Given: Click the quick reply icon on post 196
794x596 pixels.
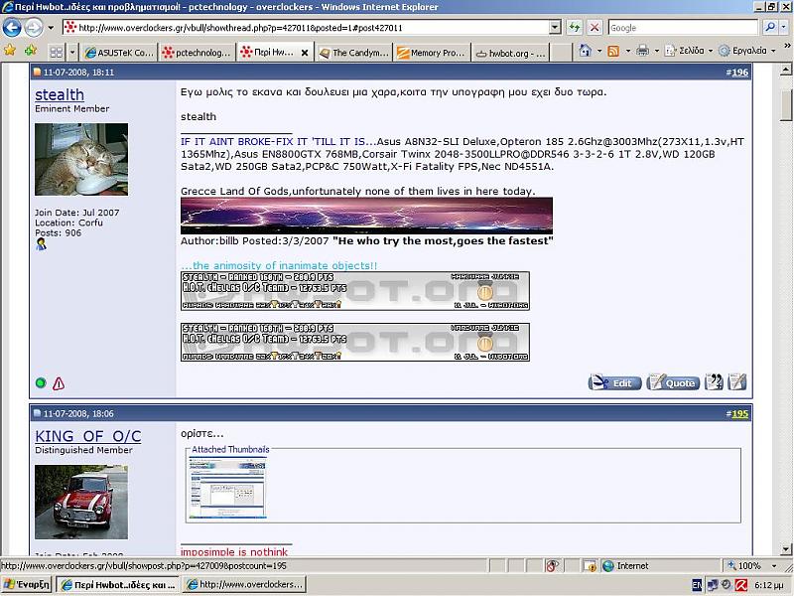Looking at the screenshot, I should pyautogui.click(x=736, y=382).
